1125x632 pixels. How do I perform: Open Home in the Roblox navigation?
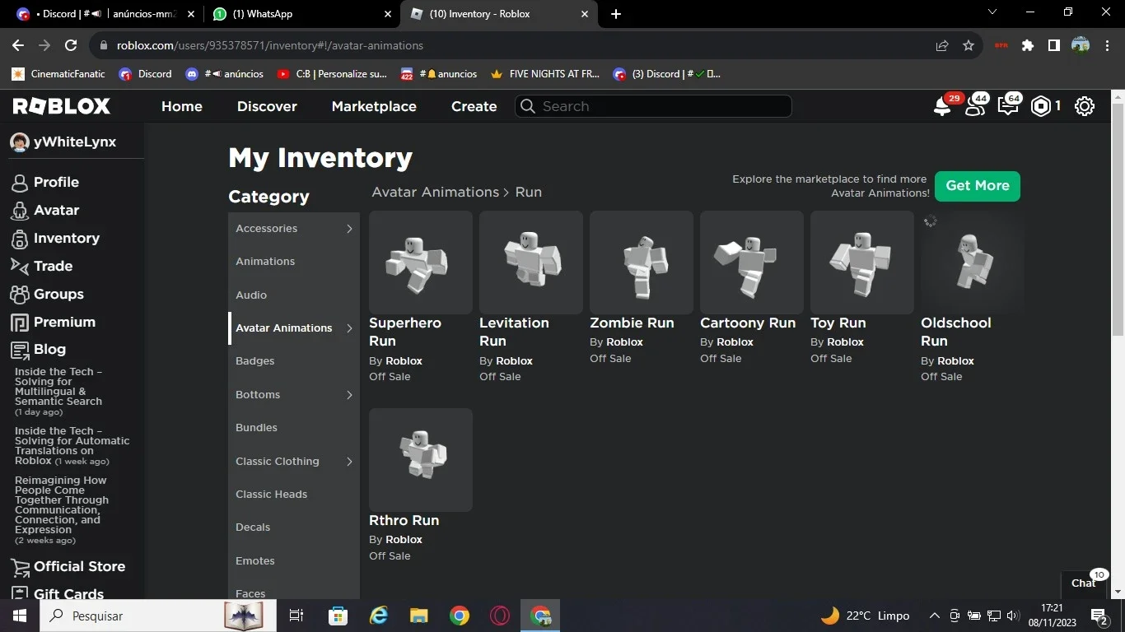pos(182,106)
